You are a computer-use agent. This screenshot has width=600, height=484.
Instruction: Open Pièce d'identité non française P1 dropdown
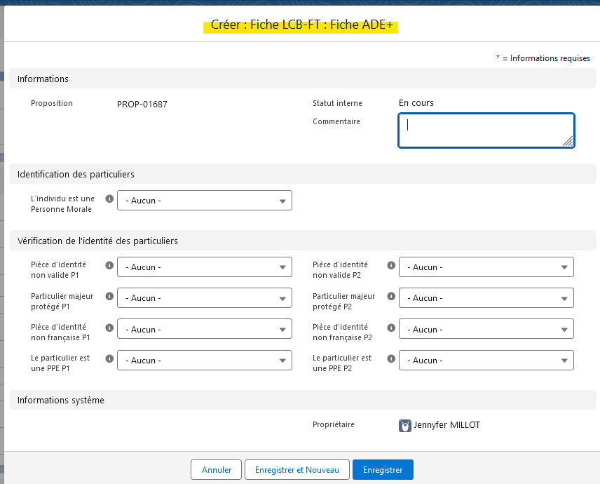204,329
